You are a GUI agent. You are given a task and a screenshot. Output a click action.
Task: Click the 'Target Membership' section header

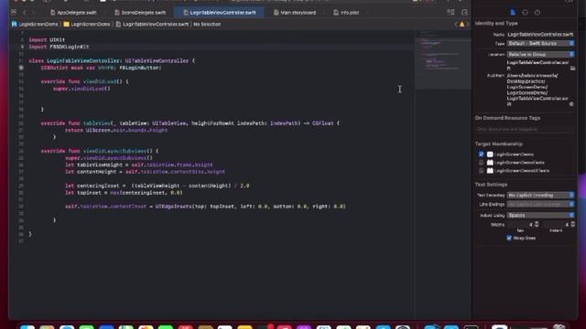pos(498,143)
